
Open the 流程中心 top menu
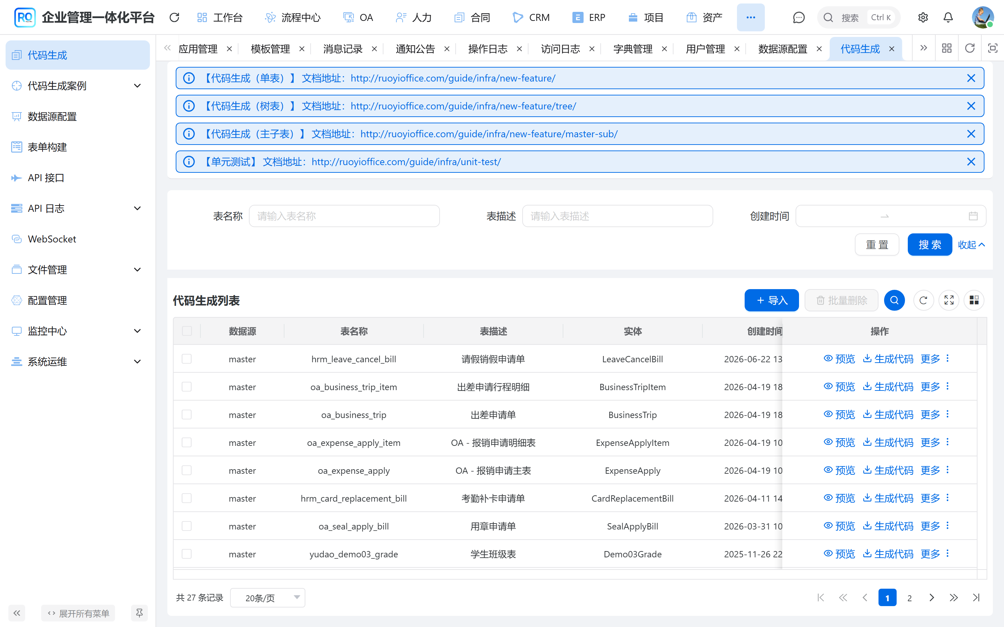[x=292, y=17]
